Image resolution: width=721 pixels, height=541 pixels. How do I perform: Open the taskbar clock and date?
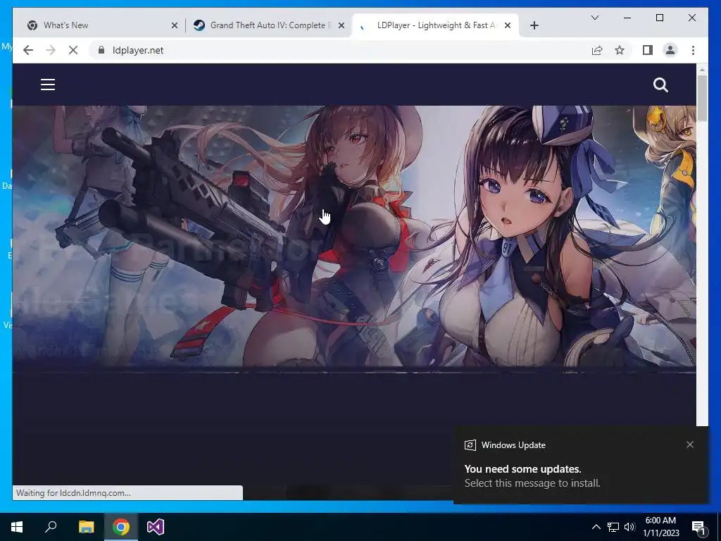point(660,527)
